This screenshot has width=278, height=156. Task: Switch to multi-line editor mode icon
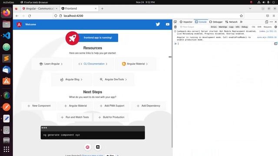pyautogui.click(x=275, y=44)
